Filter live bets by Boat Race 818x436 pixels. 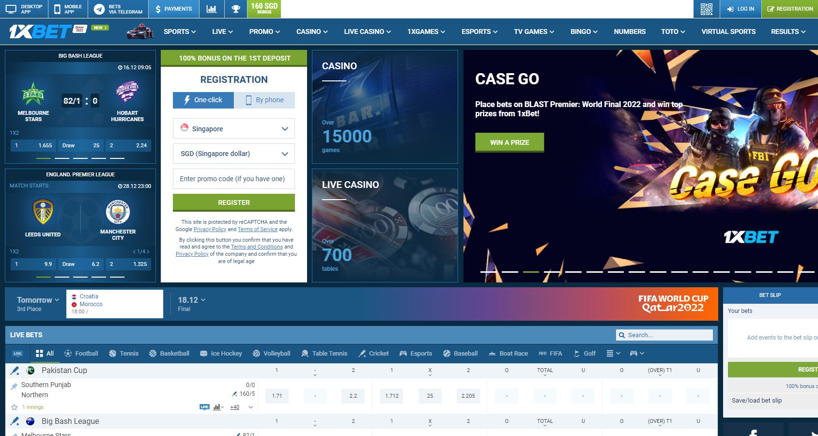[x=508, y=354]
